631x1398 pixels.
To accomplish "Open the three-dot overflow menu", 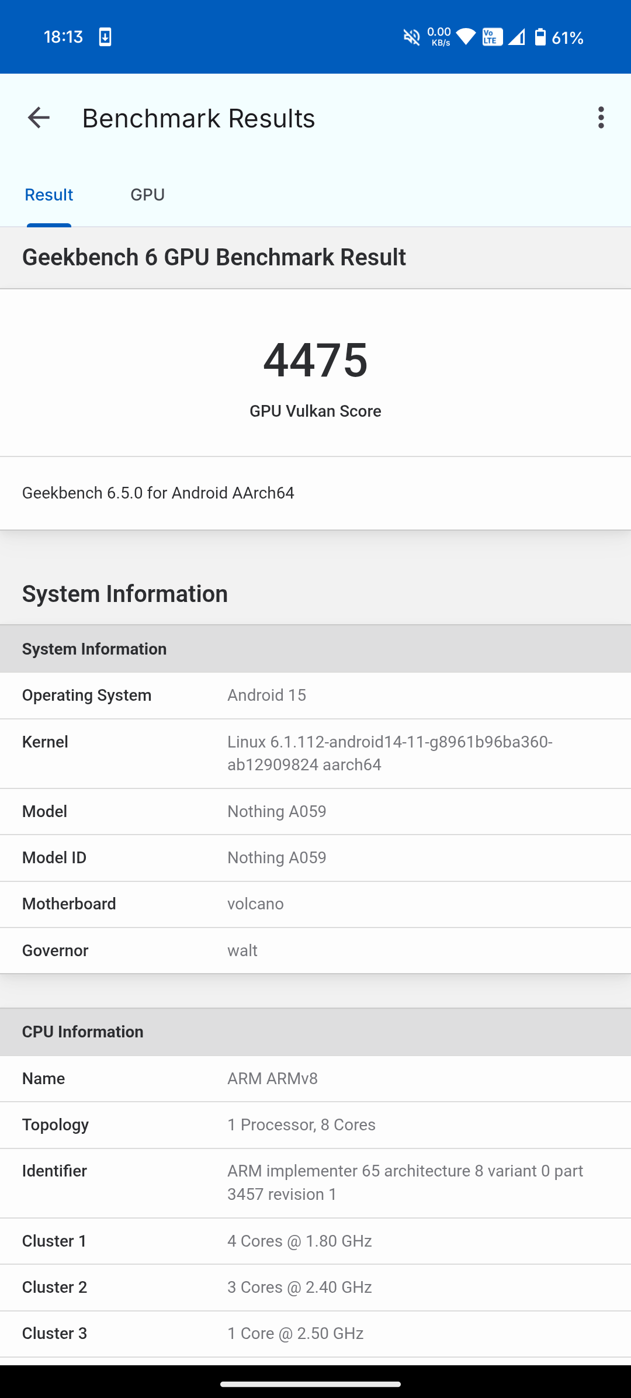I will click(601, 118).
